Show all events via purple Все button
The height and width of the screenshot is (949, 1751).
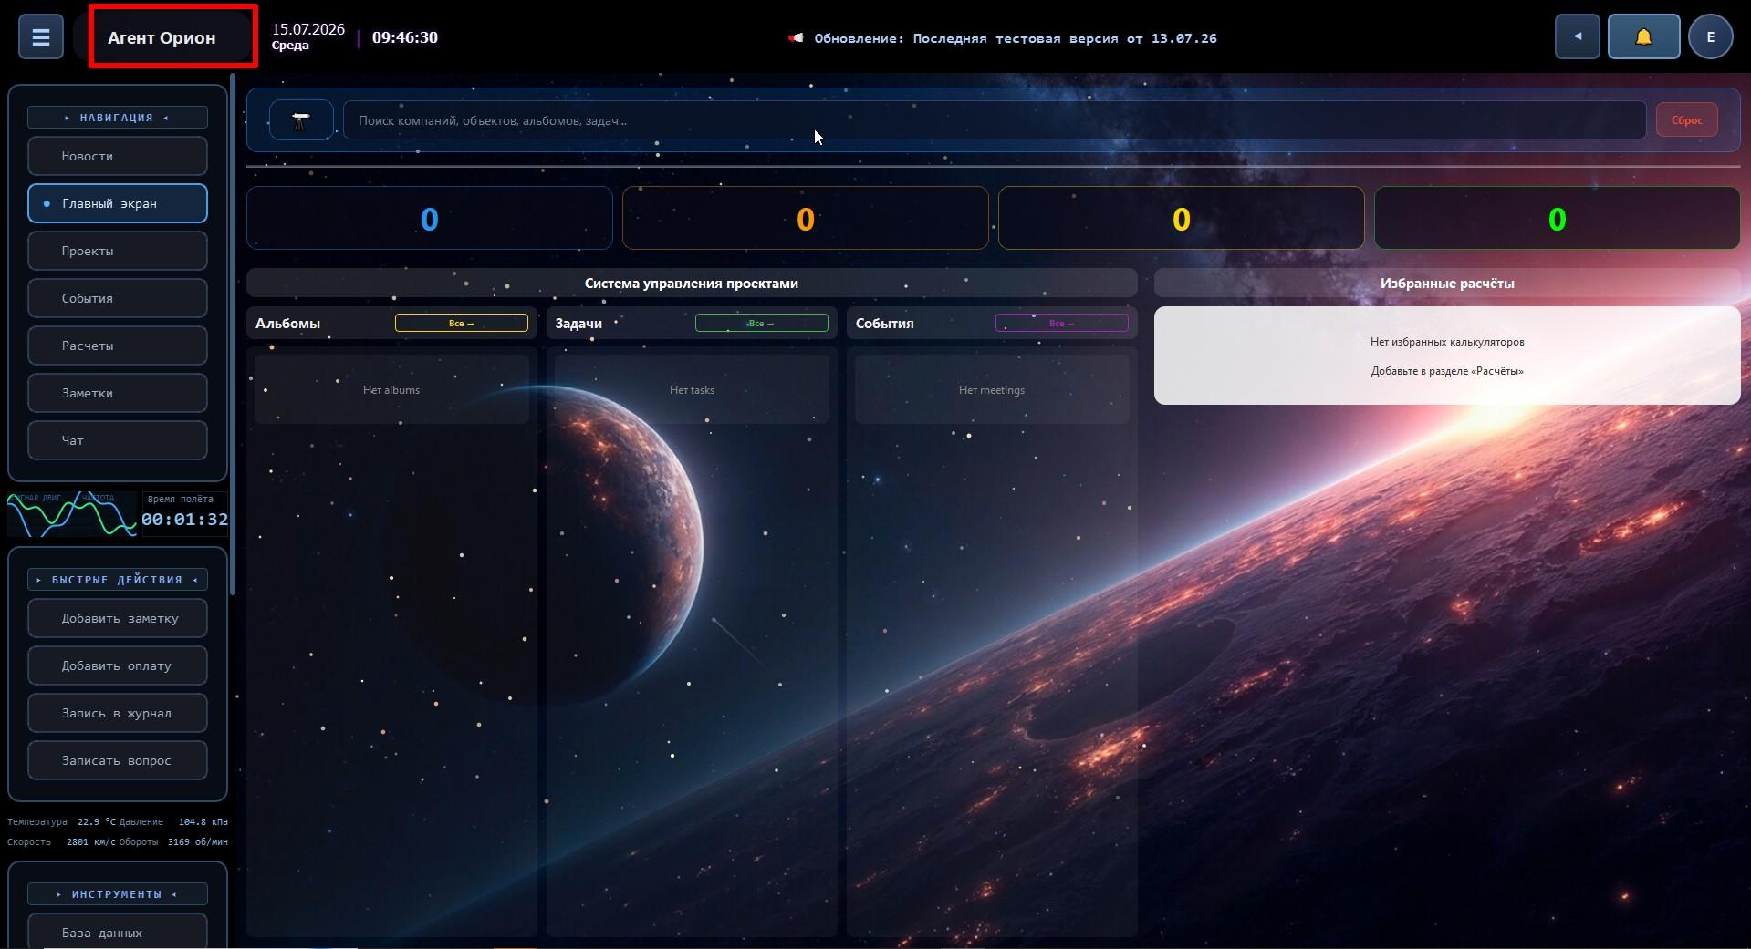point(1061,324)
